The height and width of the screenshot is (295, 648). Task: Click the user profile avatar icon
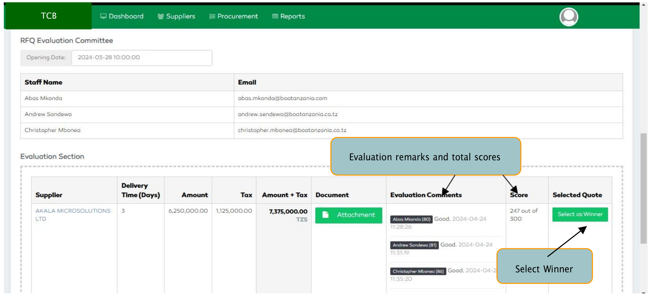pos(568,17)
